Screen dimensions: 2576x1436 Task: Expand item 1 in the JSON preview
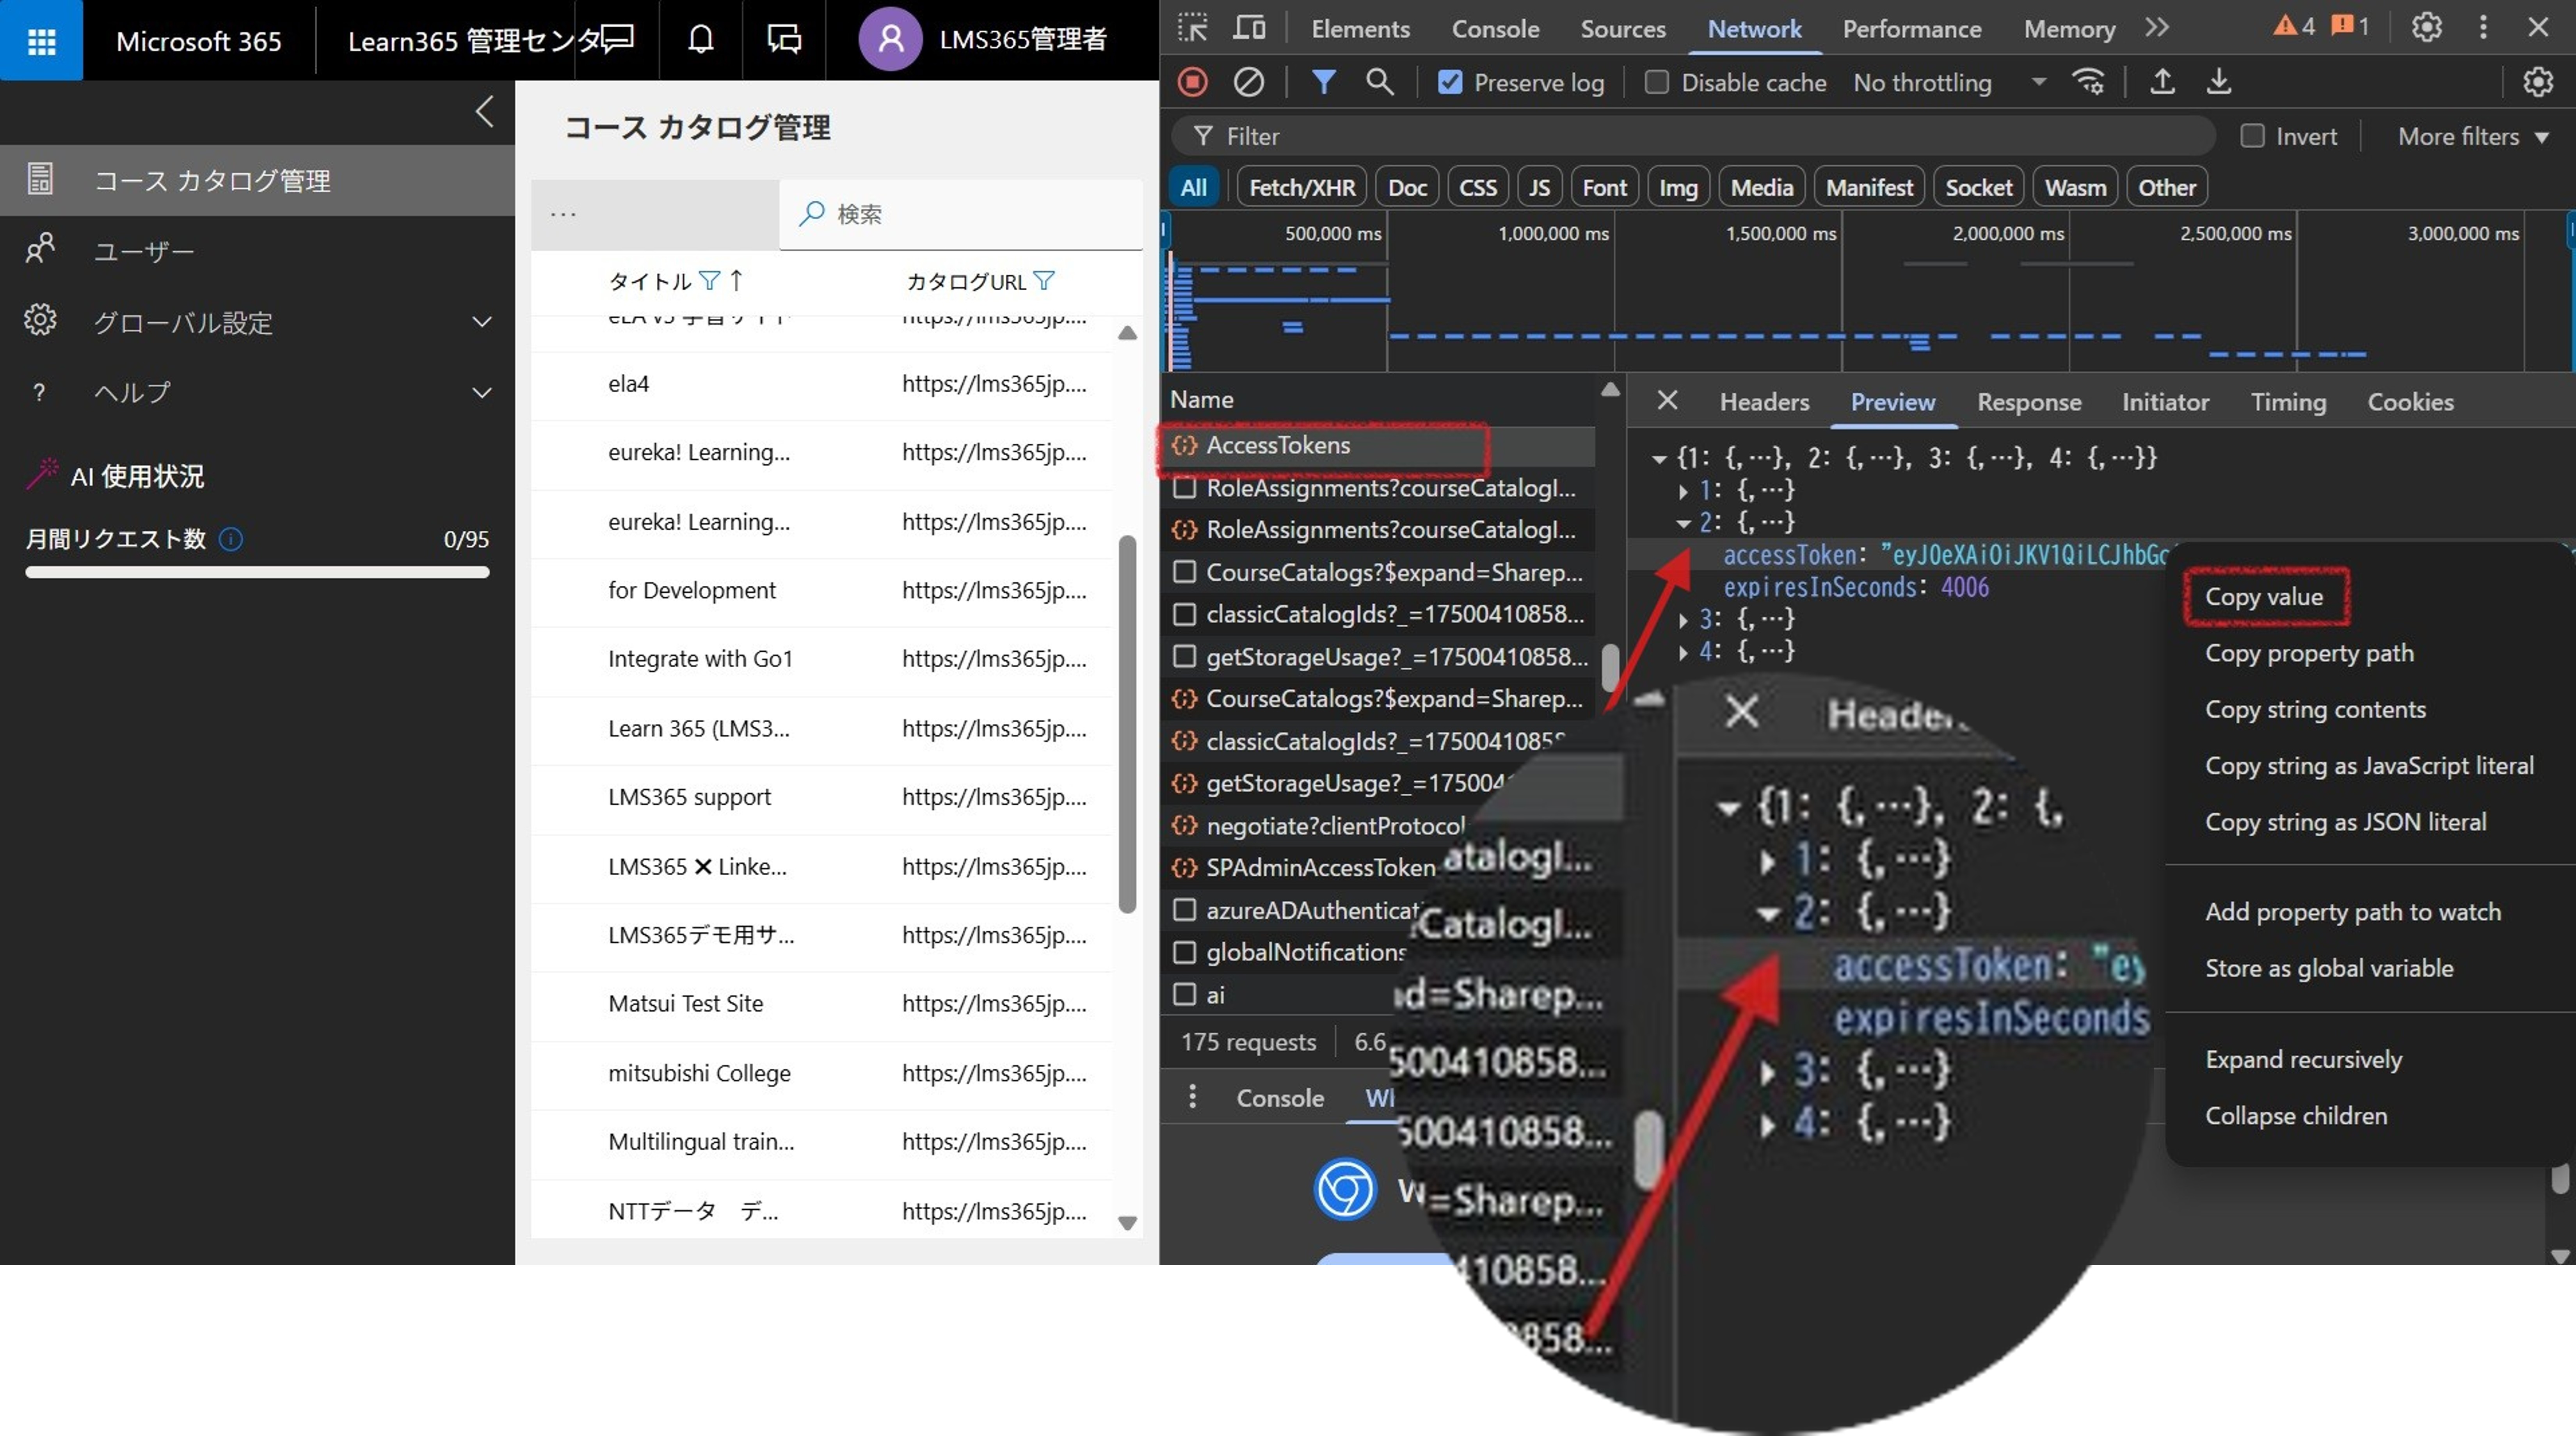click(x=1683, y=491)
